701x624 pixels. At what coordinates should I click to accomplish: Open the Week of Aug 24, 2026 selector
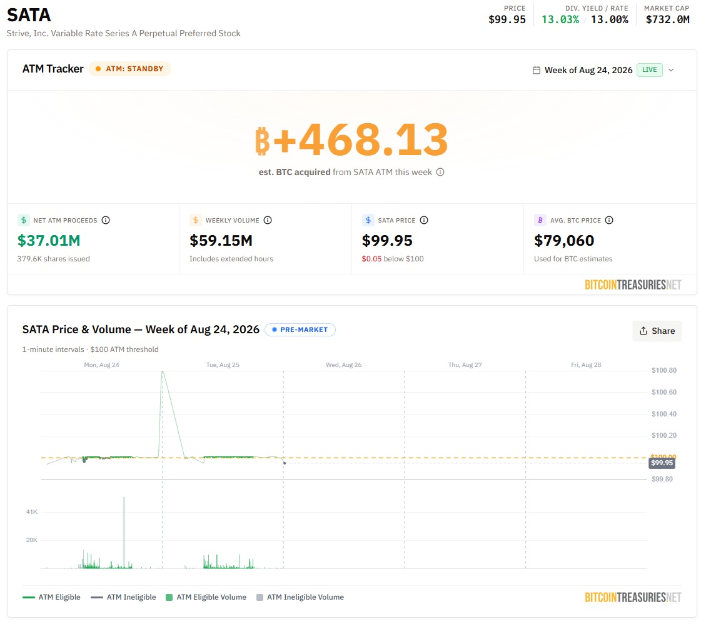[x=603, y=70]
